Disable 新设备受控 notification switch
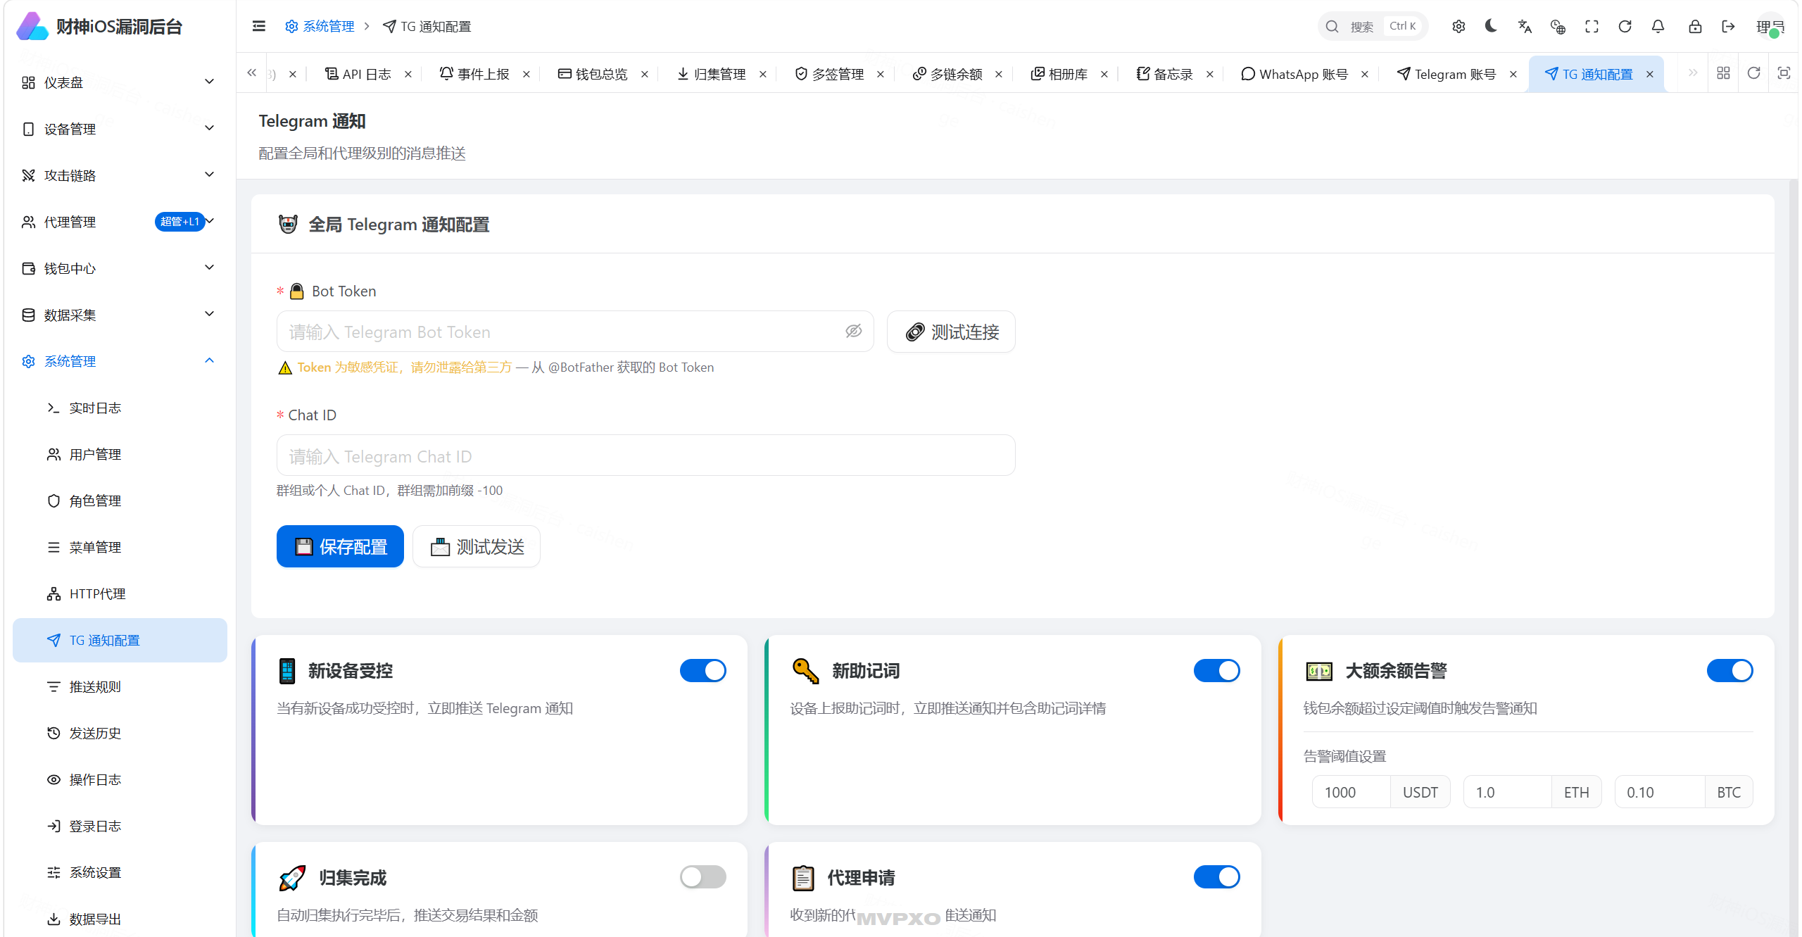 (702, 670)
